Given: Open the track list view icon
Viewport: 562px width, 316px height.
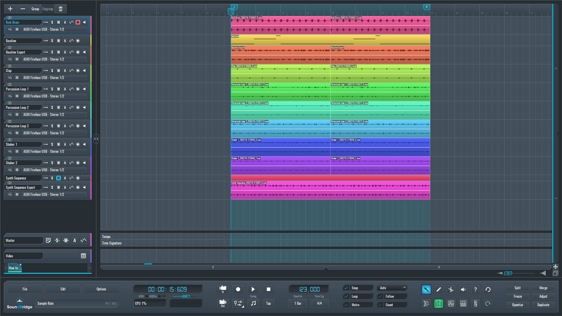Looking at the screenshot, I should [x=426, y=304].
